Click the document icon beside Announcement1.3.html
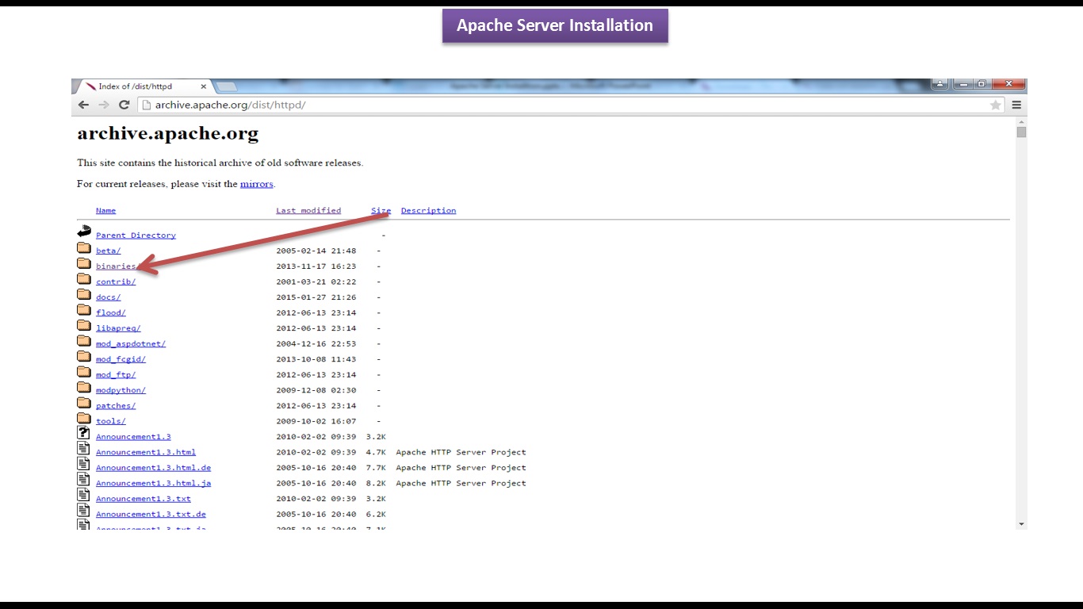 coord(83,449)
